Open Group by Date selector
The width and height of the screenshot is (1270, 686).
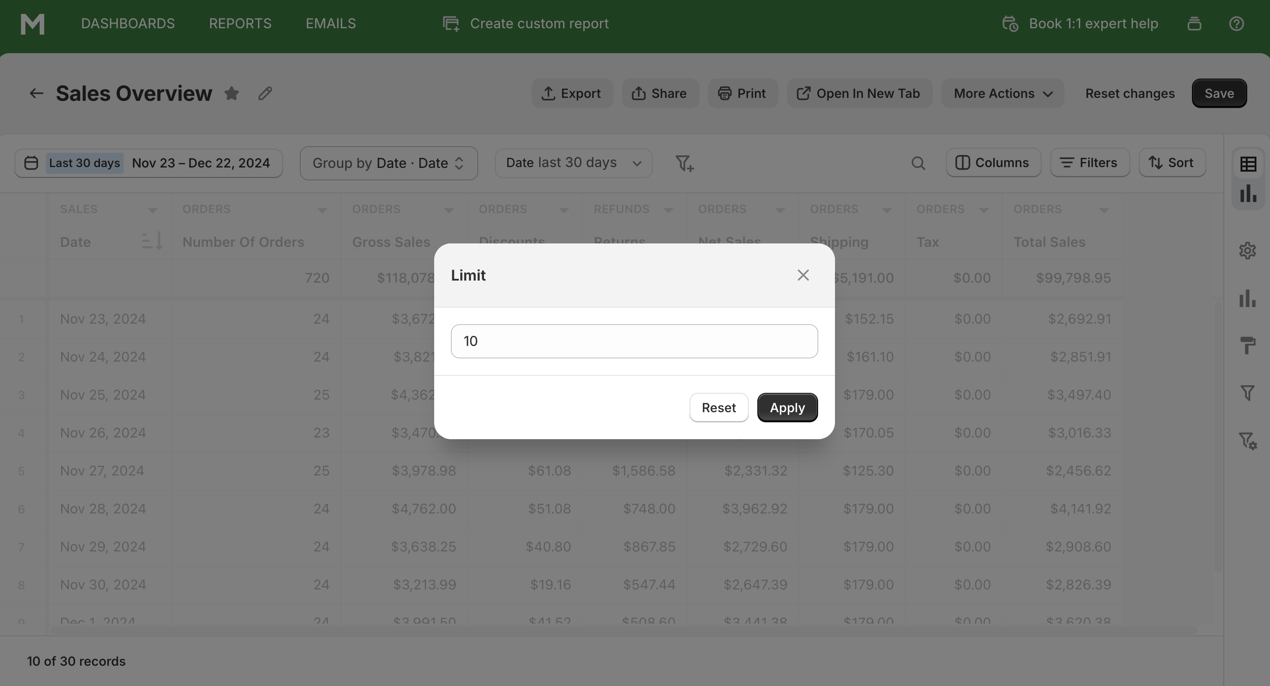point(389,163)
